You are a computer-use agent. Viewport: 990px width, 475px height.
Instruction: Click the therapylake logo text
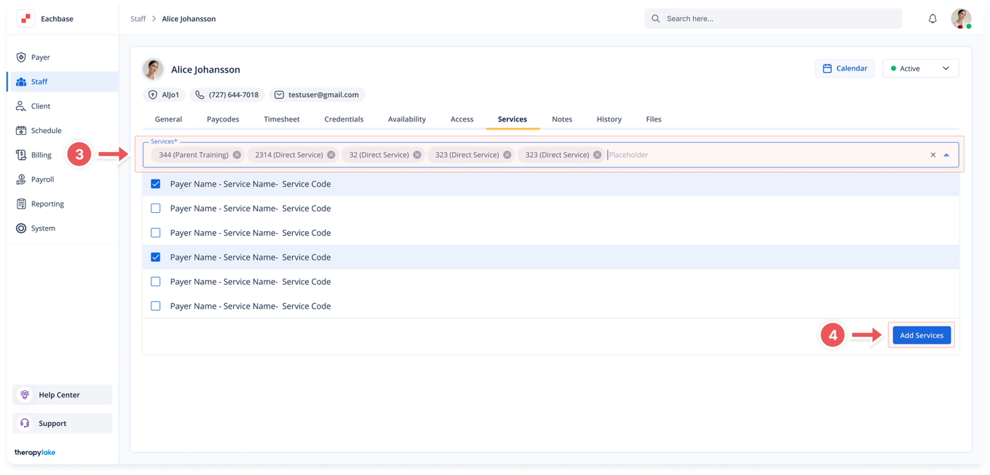pos(35,452)
